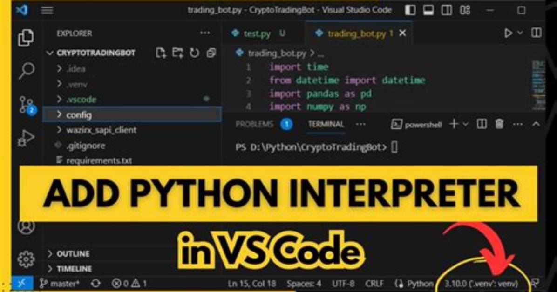This screenshot has width=557, height=292.
Task: Open the Run and Debug view
Action: coord(26,138)
